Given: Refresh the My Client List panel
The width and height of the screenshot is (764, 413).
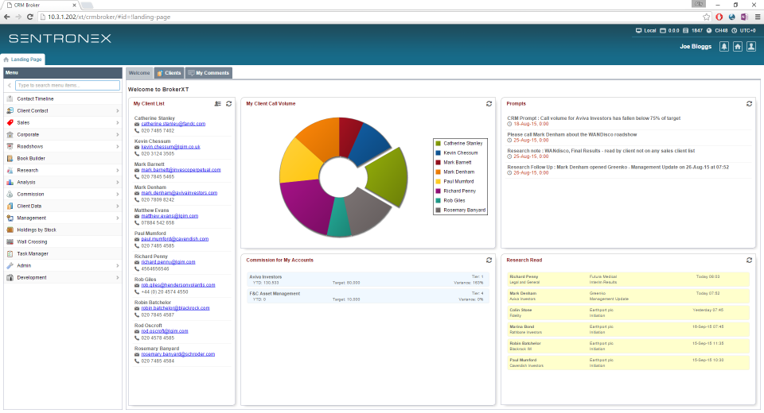Looking at the screenshot, I should click(x=228, y=103).
